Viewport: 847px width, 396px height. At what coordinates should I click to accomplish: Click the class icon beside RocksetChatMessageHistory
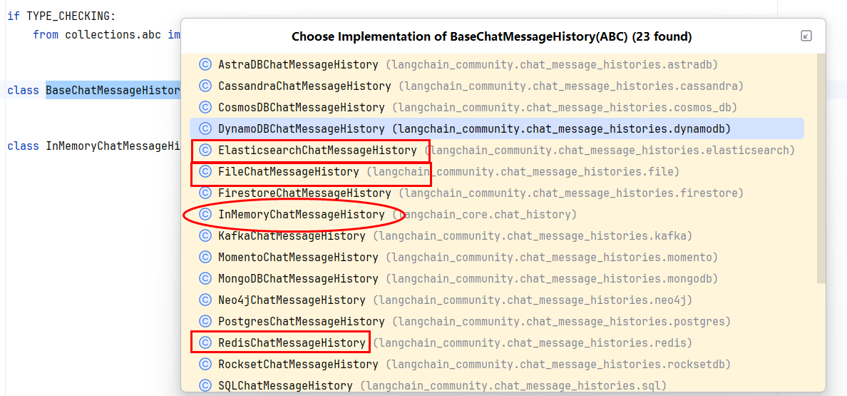[205, 364]
